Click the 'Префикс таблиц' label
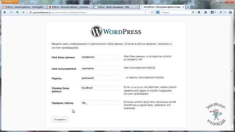Viewport: 235px width, 132px height. pyautogui.click(x=63, y=103)
